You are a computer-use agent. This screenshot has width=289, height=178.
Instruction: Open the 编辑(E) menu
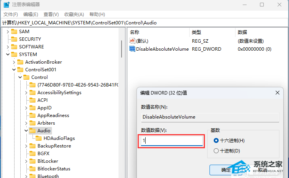31,14
